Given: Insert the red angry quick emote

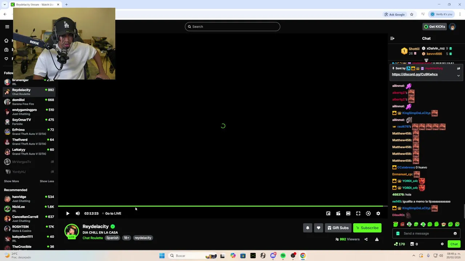Looking at the screenshot, I should click(403, 224).
